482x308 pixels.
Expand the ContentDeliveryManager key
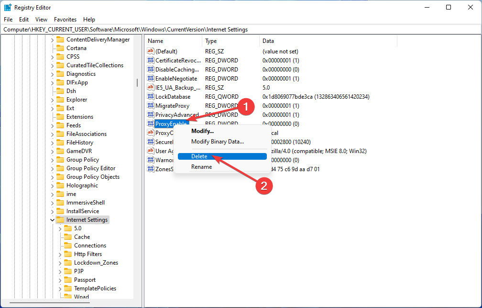(x=52, y=40)
